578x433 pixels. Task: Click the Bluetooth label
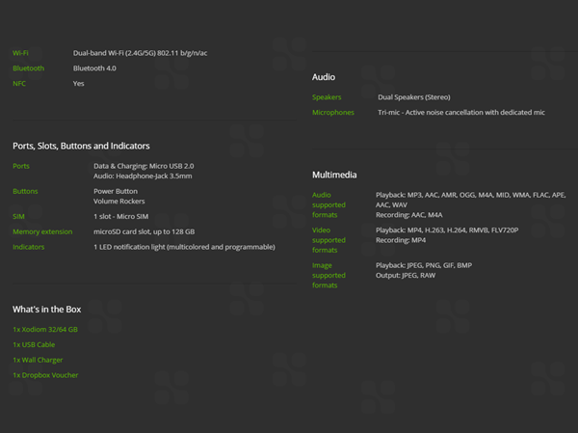click(28, 68)
